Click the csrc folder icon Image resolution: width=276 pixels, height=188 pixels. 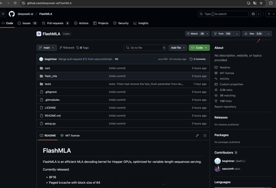coord(41,68)
